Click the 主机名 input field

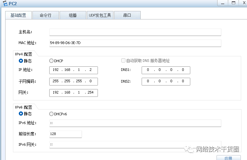point(135,32)
